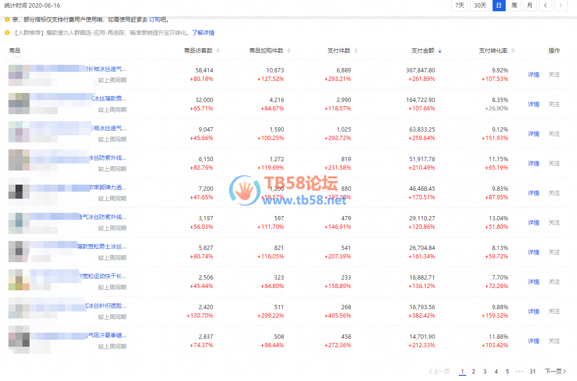Click the 6,889 paid items value

(343, 70)
